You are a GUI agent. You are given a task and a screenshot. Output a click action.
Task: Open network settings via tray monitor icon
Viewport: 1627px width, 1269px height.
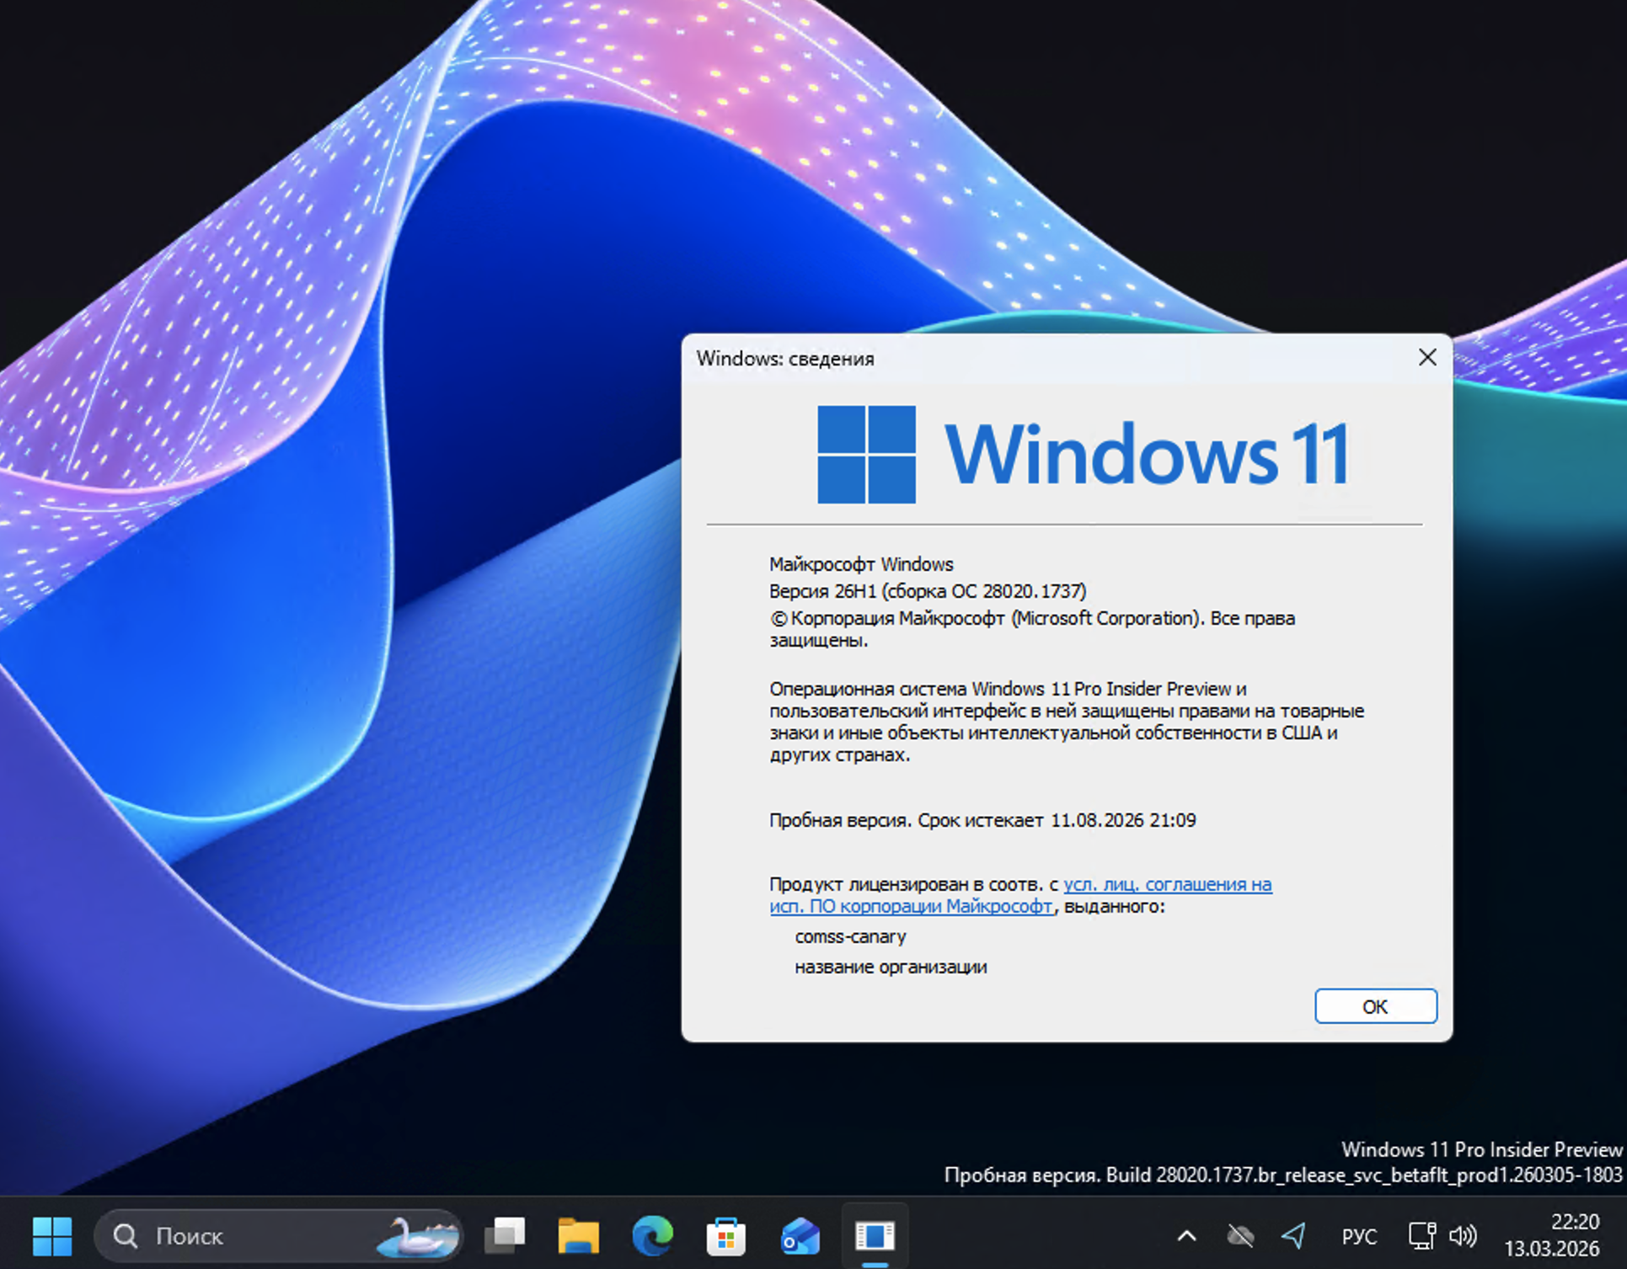point(1422,1235)
